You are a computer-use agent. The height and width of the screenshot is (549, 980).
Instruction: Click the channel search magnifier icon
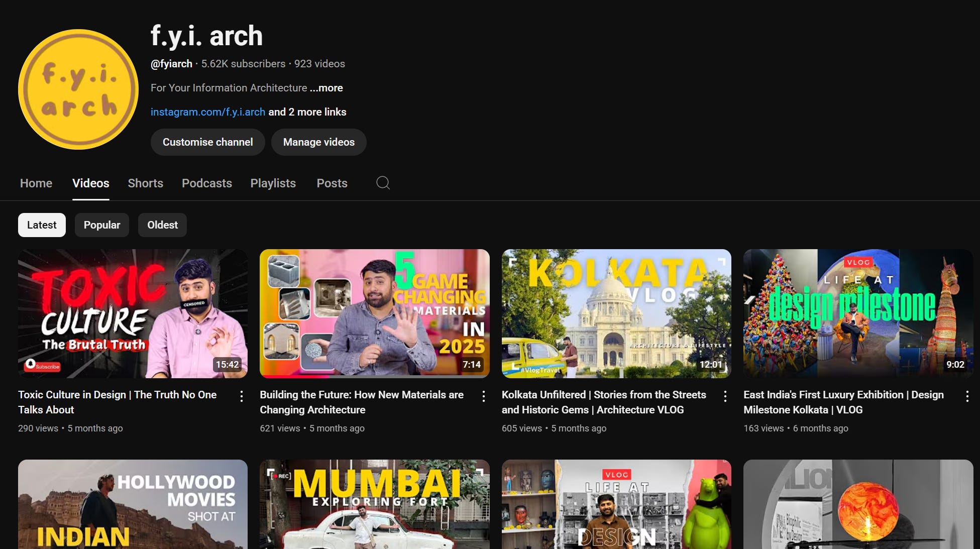point(383,183)
